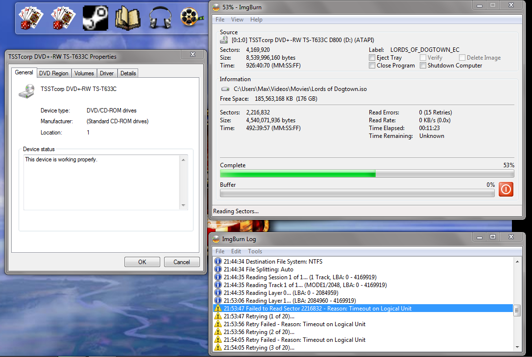The width and height of the screenshot is (532, 357).
Task: Click Cancel in the Properties dialog
Action: pyautogui.click(x=182, y=262)
